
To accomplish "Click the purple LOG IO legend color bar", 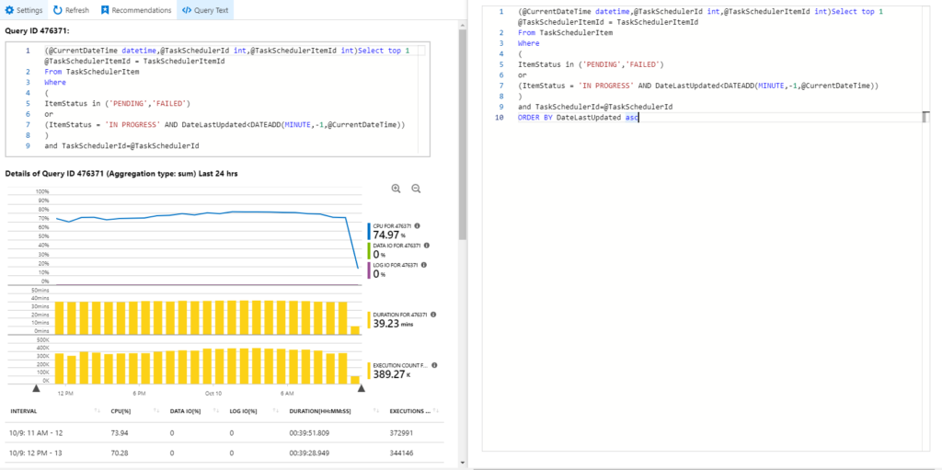I will 369,270.
